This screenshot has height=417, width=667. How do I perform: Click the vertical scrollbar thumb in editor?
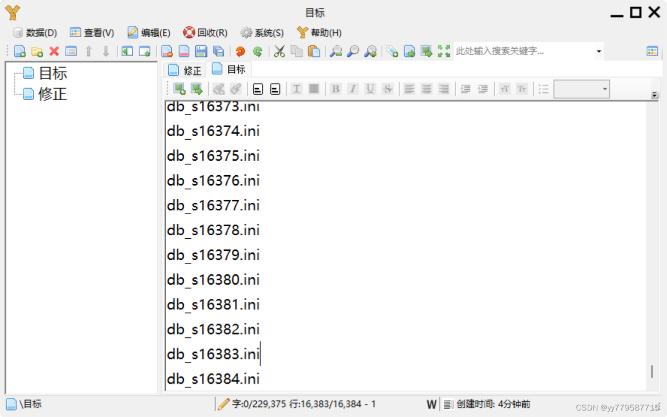[651, 371]
